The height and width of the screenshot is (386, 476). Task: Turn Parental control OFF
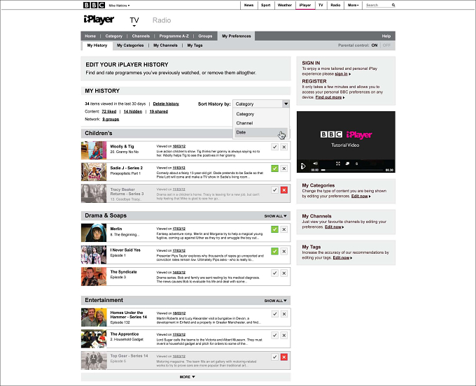coord(386,45)
